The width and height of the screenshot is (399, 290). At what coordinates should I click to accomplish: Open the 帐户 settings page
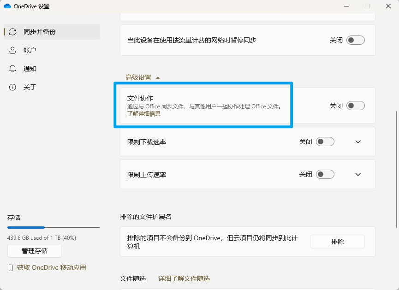tap(30, 50)
